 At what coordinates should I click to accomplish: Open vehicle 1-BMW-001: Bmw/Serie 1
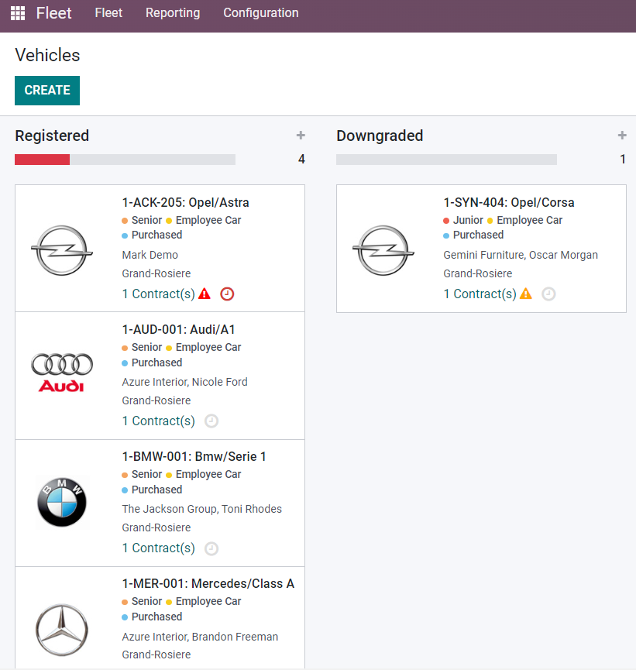point(194,456)
